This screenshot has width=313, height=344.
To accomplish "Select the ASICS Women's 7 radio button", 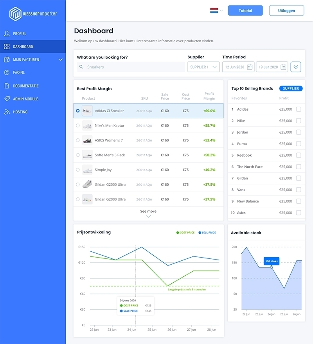I will pos(78,140).
